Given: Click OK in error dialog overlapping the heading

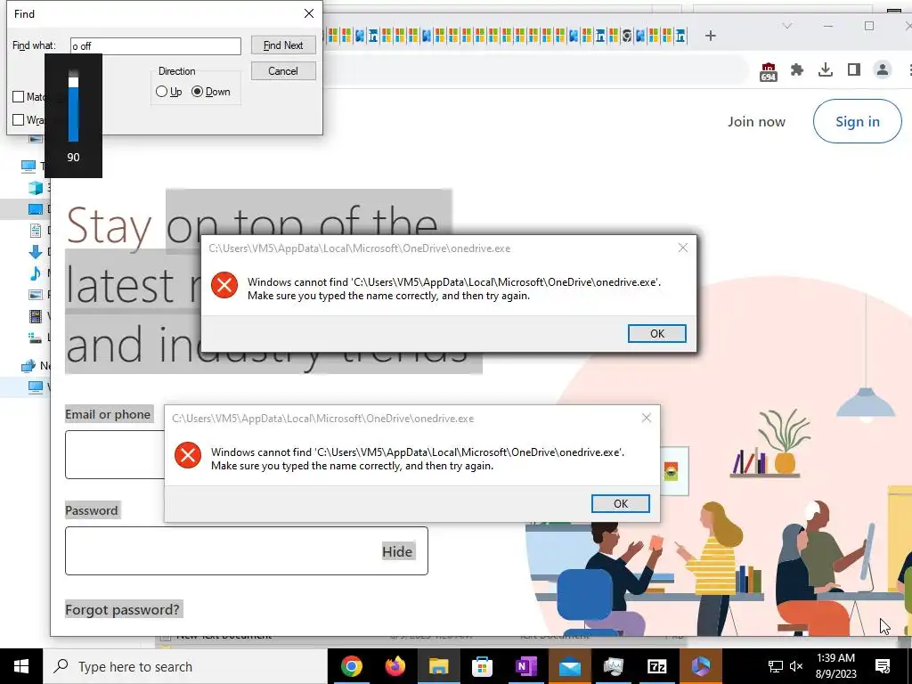Looking at the screenshot, I should pyautogui.click(x=657, y=333).
